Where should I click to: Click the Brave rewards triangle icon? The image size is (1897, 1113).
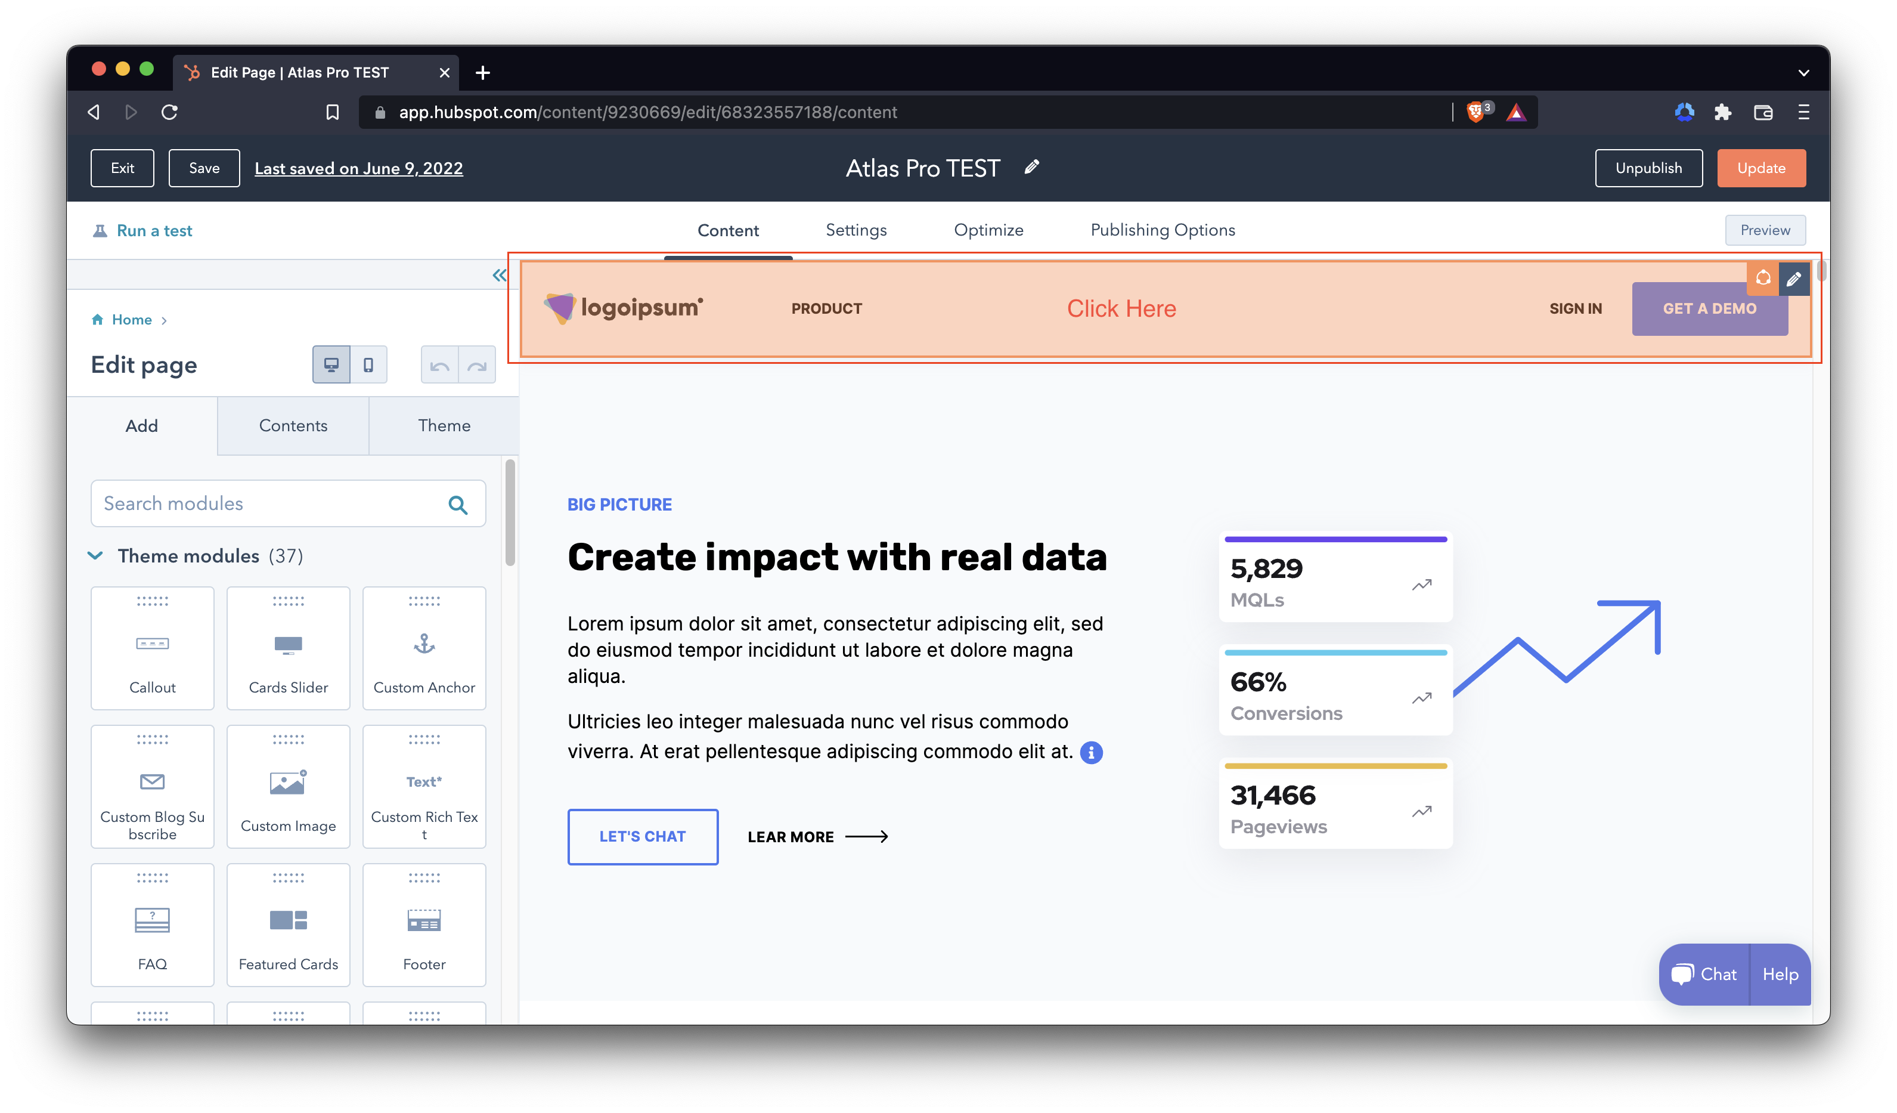tap(1516, 112)
